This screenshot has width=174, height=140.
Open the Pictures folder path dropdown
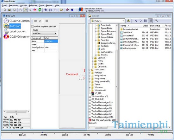(123, 21)
